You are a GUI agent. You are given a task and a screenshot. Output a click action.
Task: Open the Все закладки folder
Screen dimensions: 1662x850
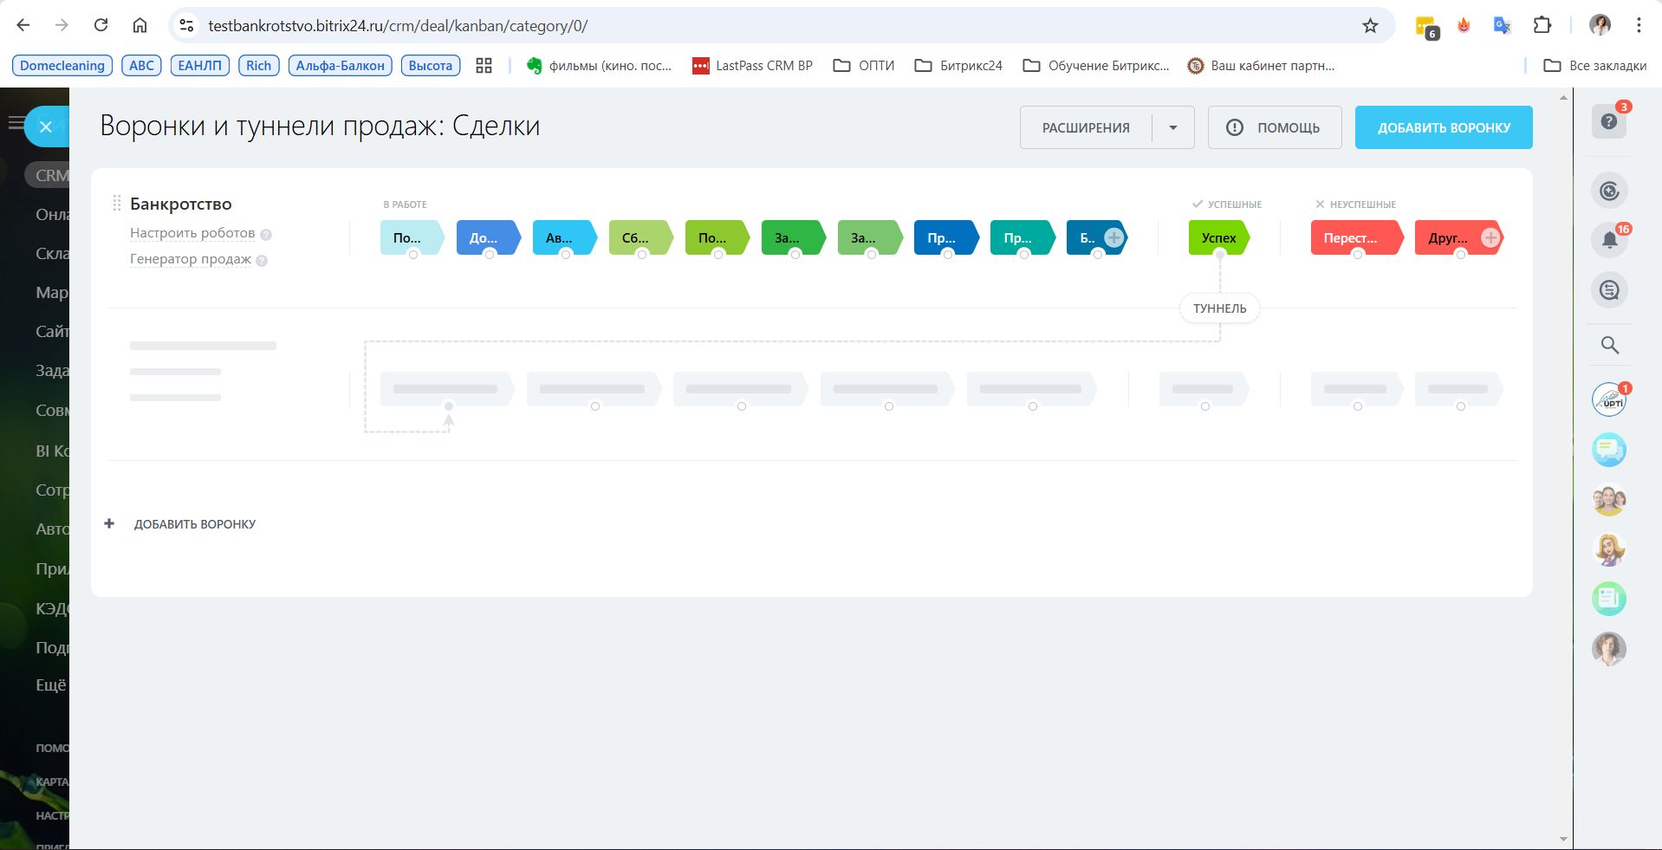pos(1595,66)
